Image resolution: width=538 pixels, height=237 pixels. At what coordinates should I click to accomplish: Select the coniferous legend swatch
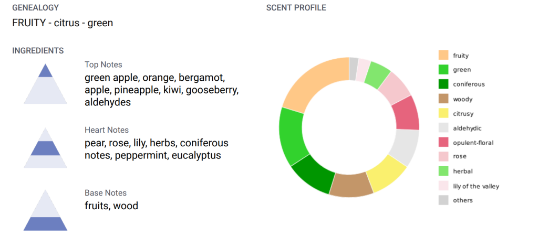[x=443, y=84]
